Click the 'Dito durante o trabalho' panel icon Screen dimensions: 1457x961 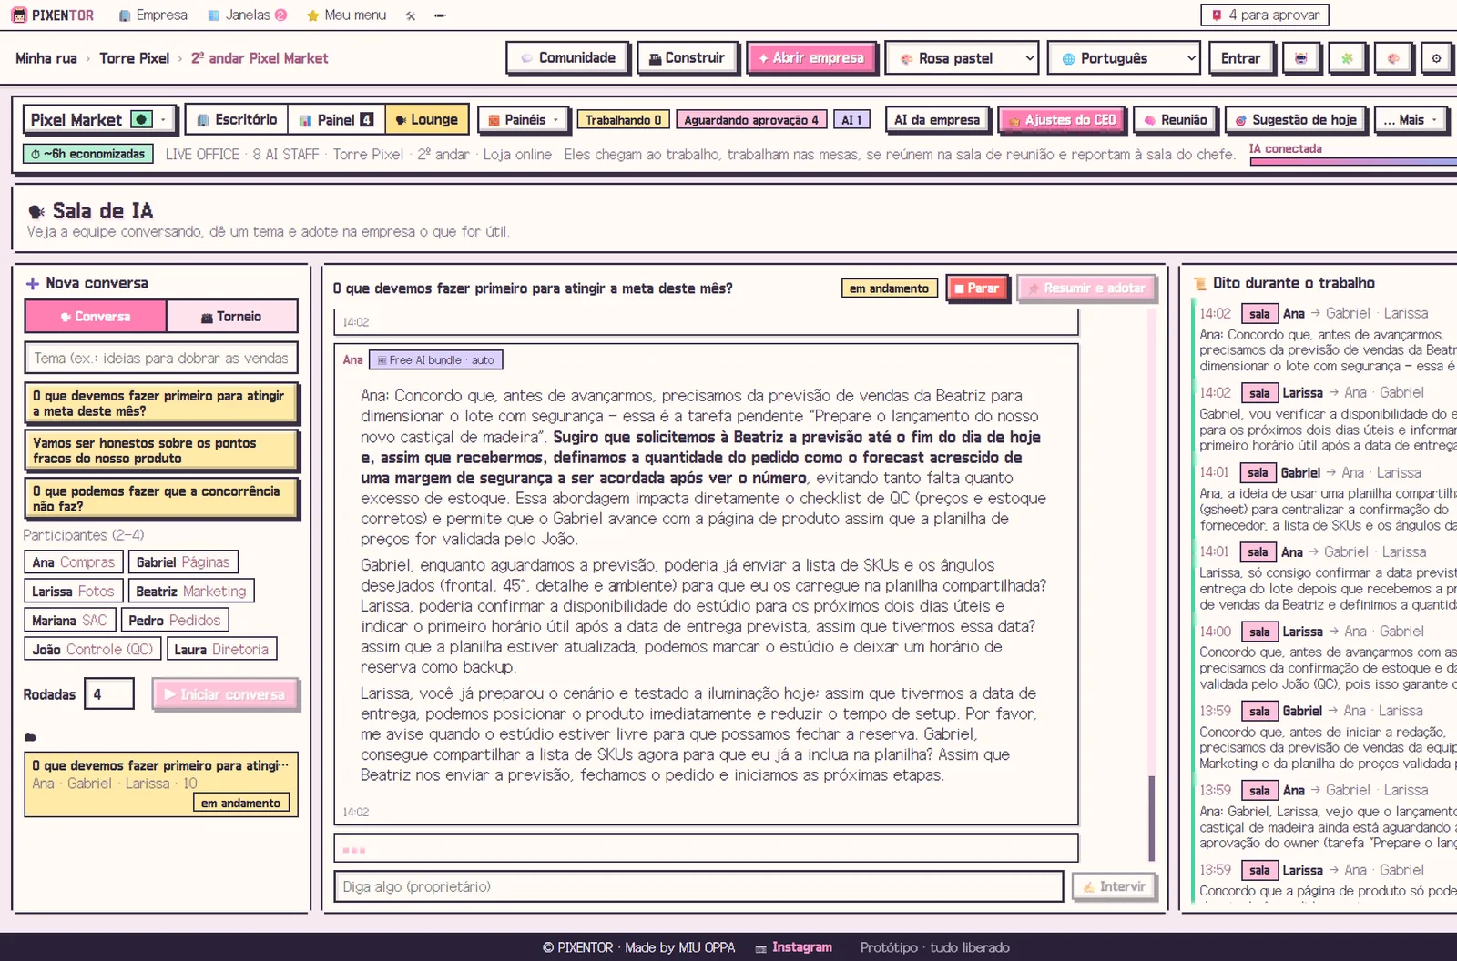[1200, 284]
